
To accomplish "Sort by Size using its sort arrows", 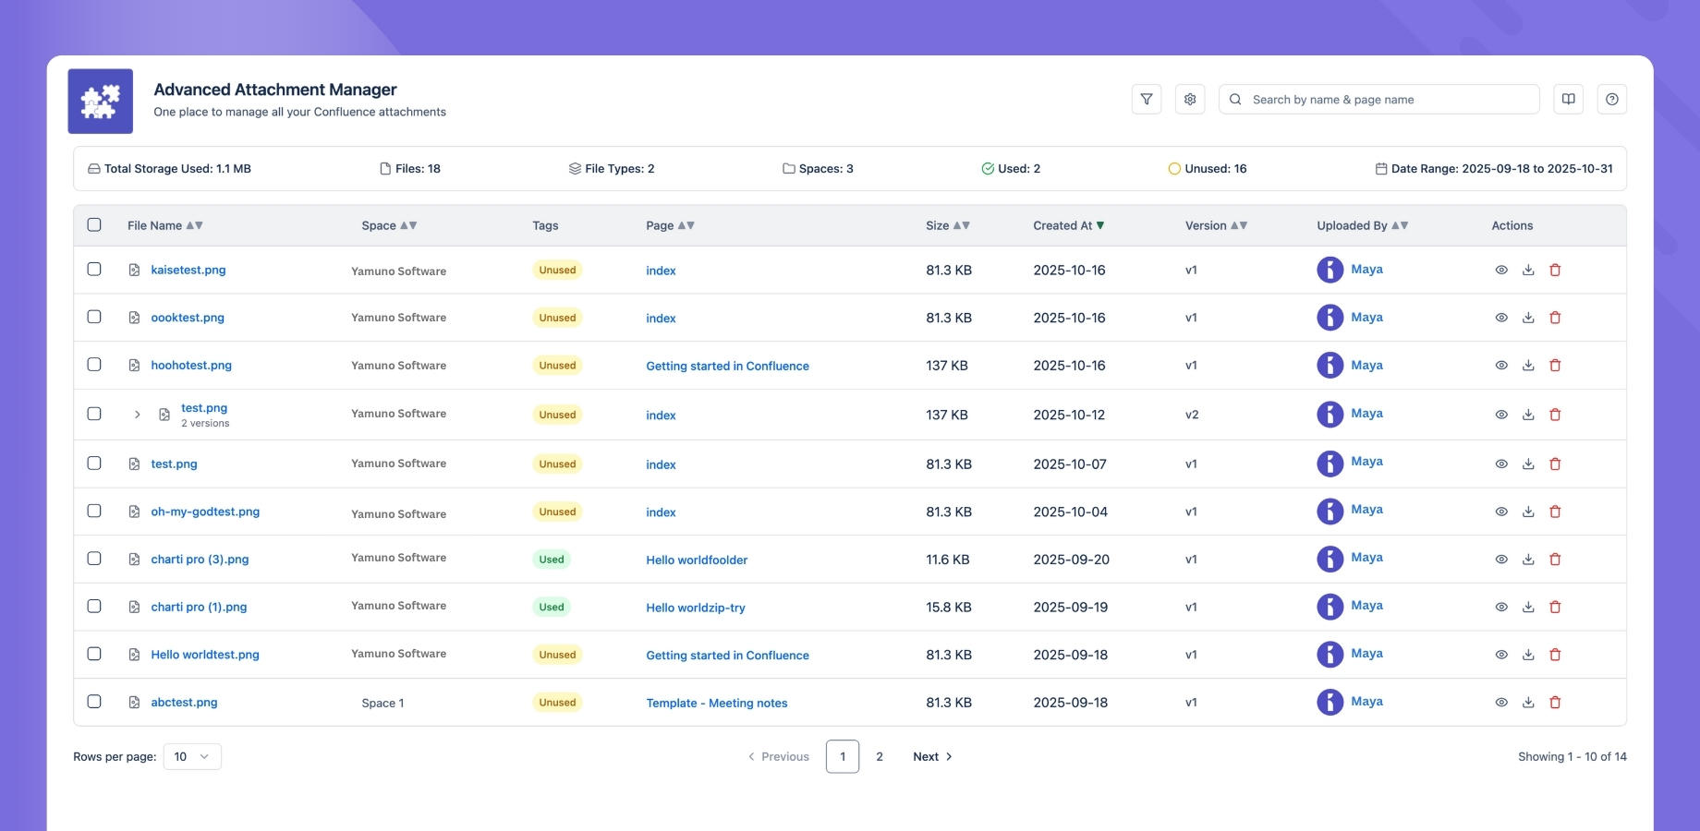I will point(963,224).
